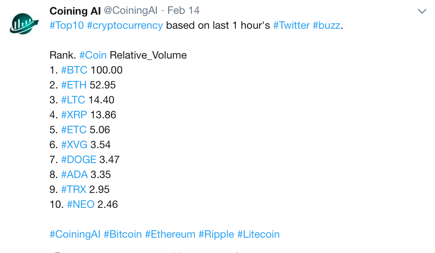Open the #BTC hashtag link
This screenshot has width=435, height=253.
tap(74, 70)
